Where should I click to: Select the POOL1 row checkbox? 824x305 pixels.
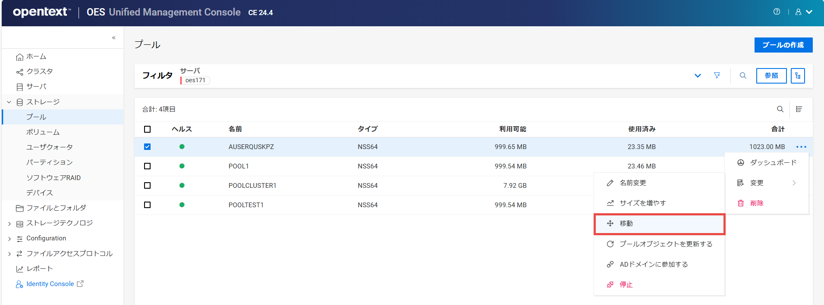(147, 166)
